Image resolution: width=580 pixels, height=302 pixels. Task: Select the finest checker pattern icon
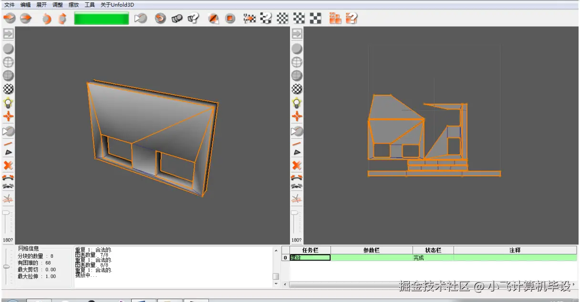pyautogui.click(x=283, y=19)
